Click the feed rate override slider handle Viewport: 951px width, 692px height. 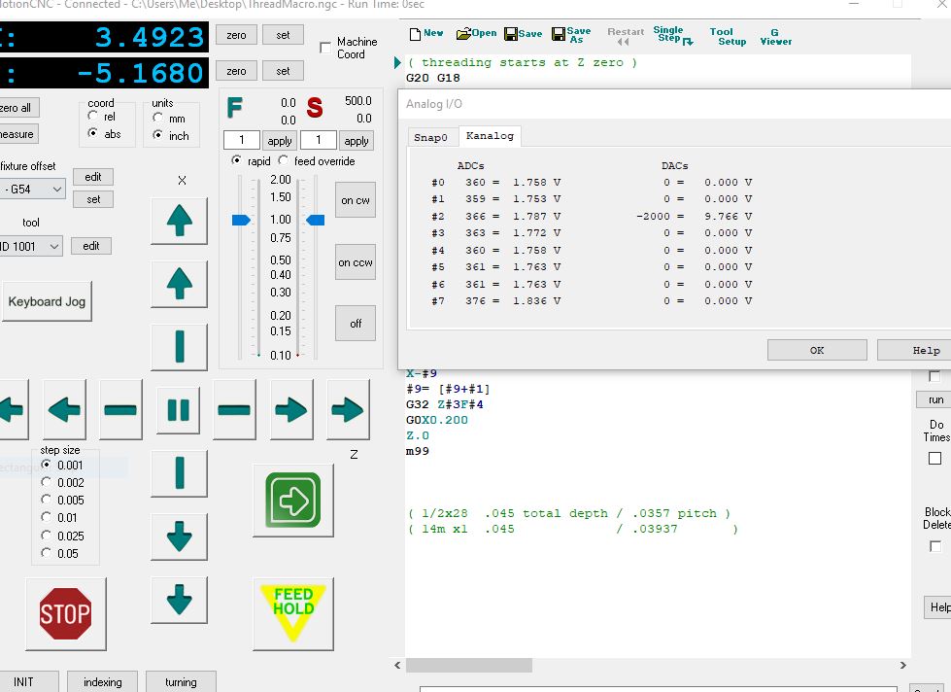pos(241,221)
